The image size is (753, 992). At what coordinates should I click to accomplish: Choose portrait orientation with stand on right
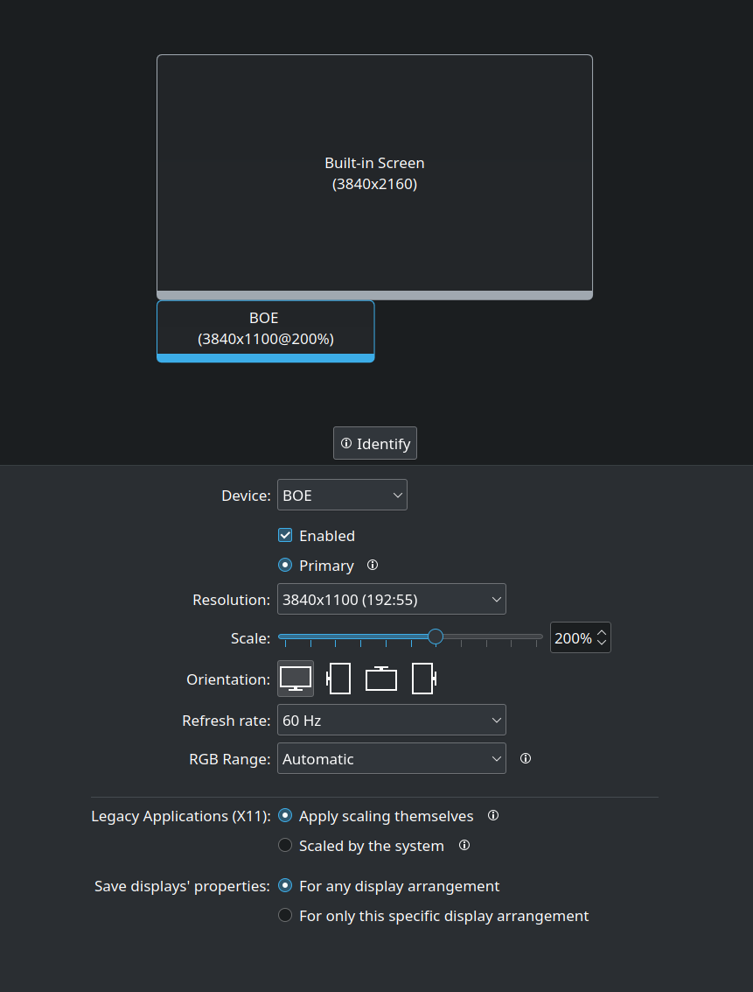coord(423,679)
